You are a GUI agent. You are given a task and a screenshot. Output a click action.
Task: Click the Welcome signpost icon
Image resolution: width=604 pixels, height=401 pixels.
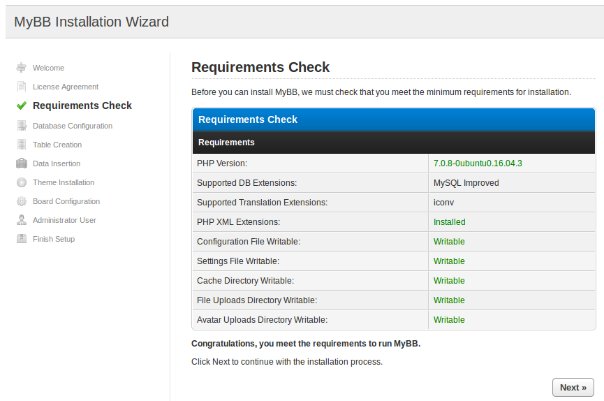[22, 68]
